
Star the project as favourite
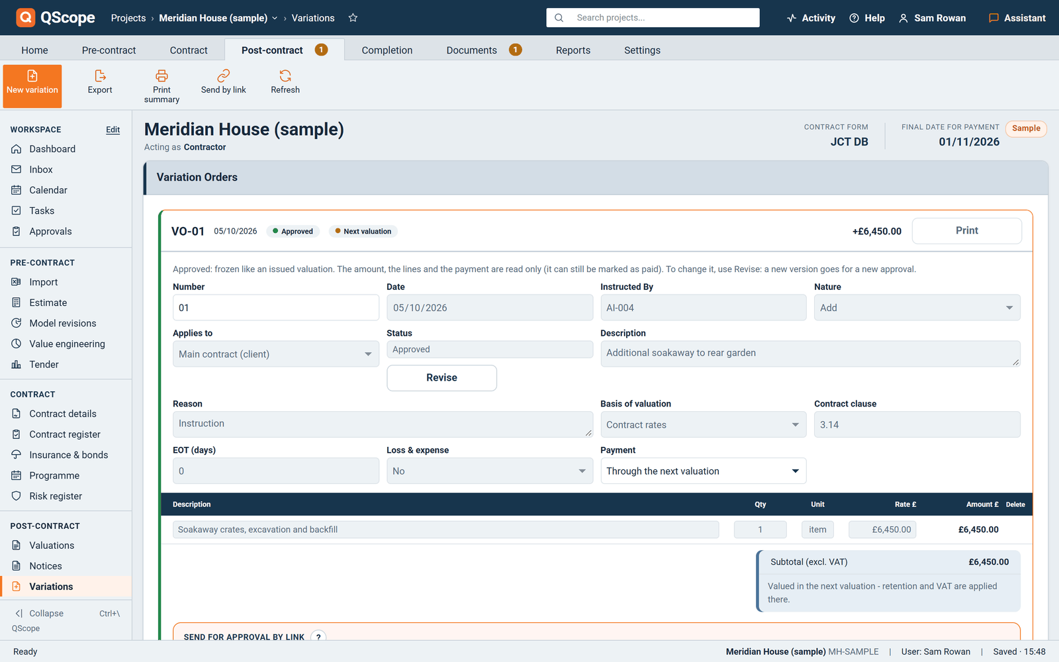click(353, 18)
